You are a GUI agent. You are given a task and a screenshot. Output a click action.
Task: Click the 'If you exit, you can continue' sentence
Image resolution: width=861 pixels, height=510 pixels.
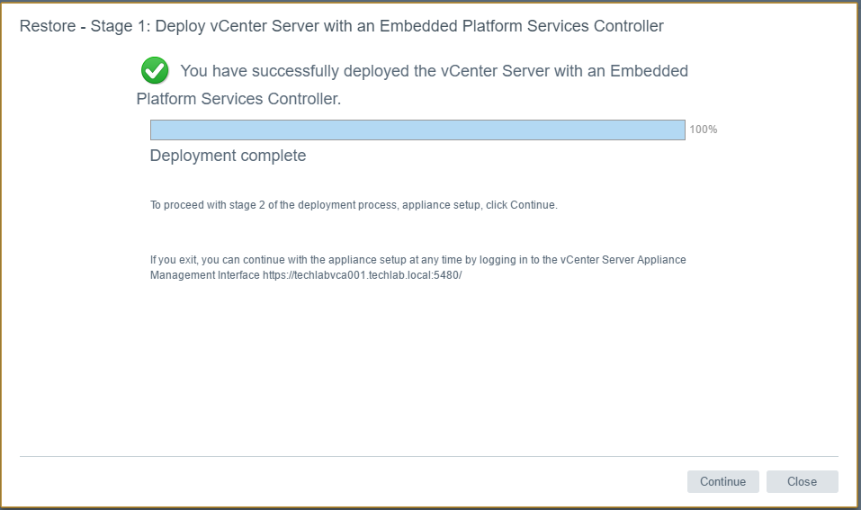tap(417, 267)
